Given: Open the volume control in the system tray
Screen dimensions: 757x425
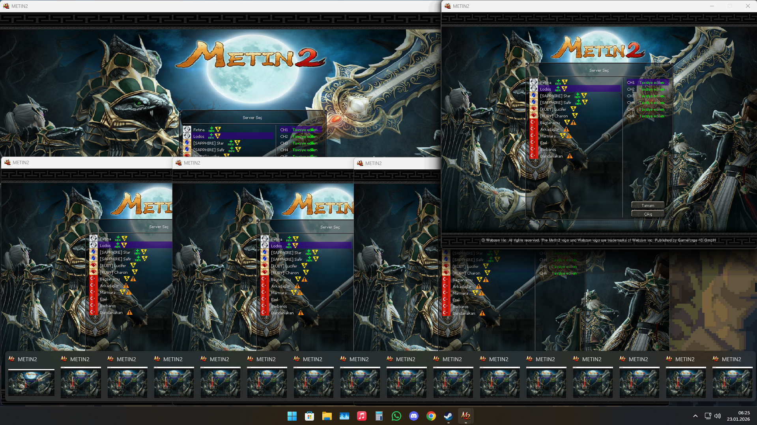Looking at the screenshot, I should pos(718,416).
